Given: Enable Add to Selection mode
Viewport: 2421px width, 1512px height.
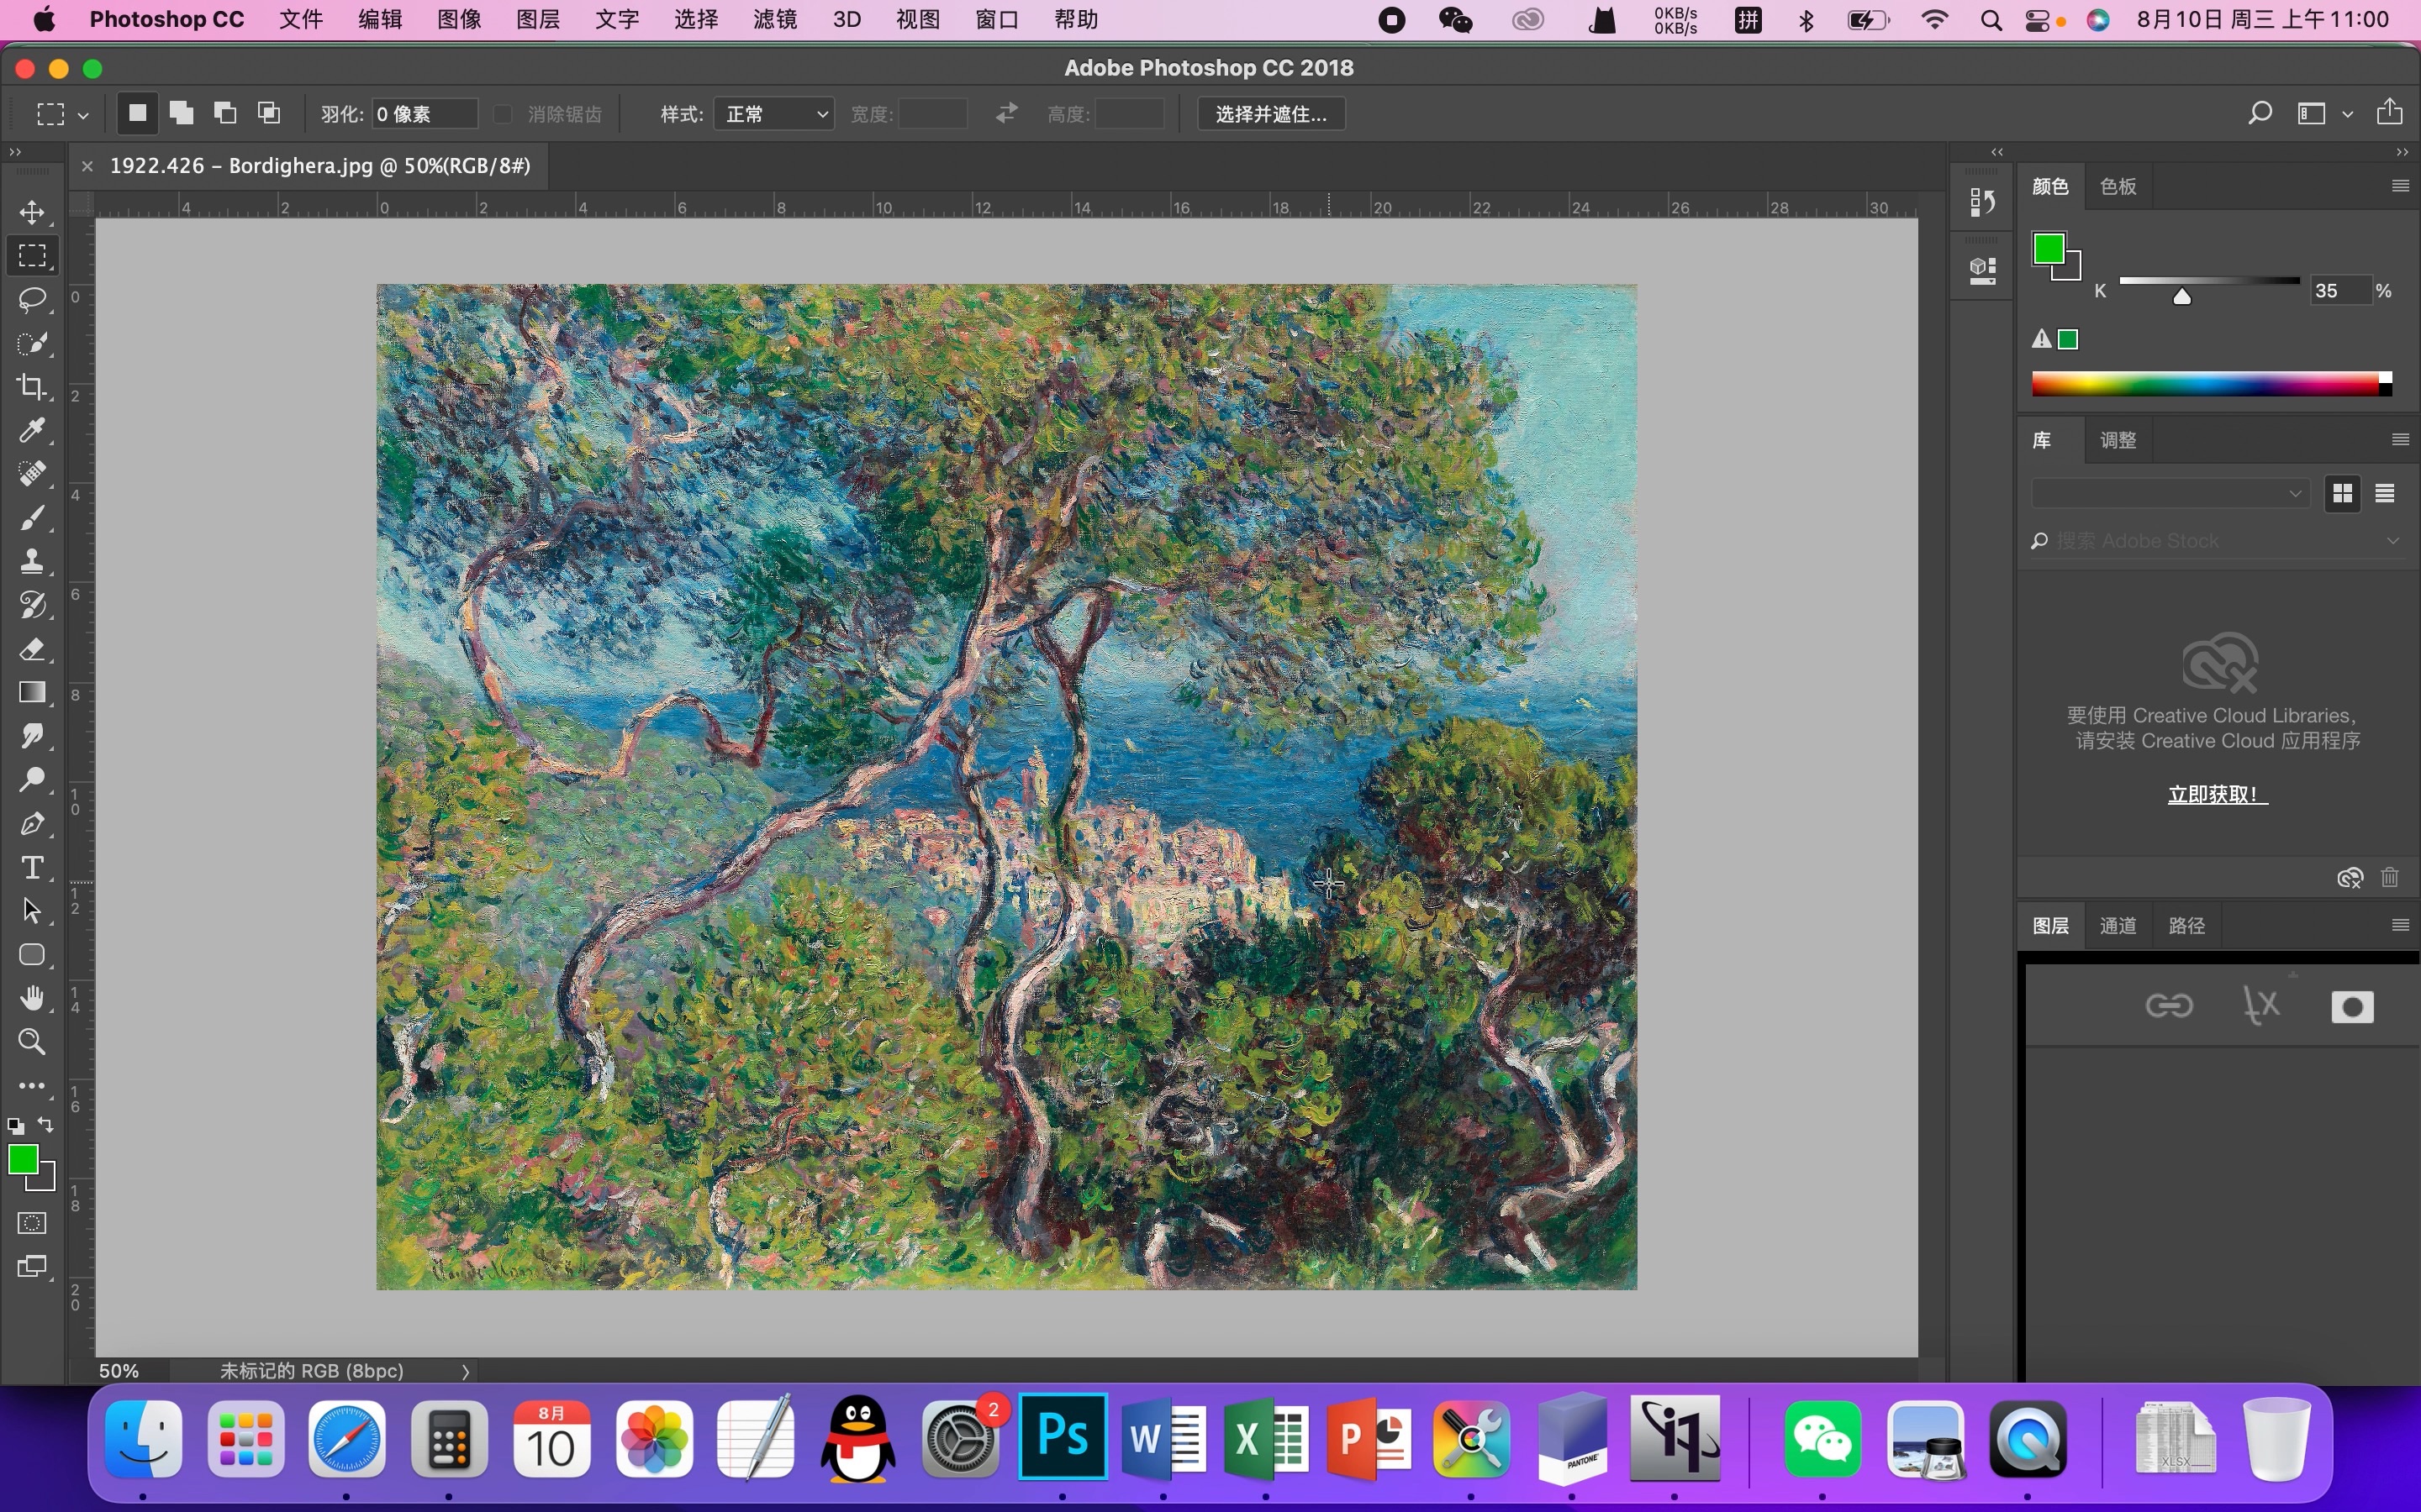Looking at the screenshot, I should [x=181, y=113].
